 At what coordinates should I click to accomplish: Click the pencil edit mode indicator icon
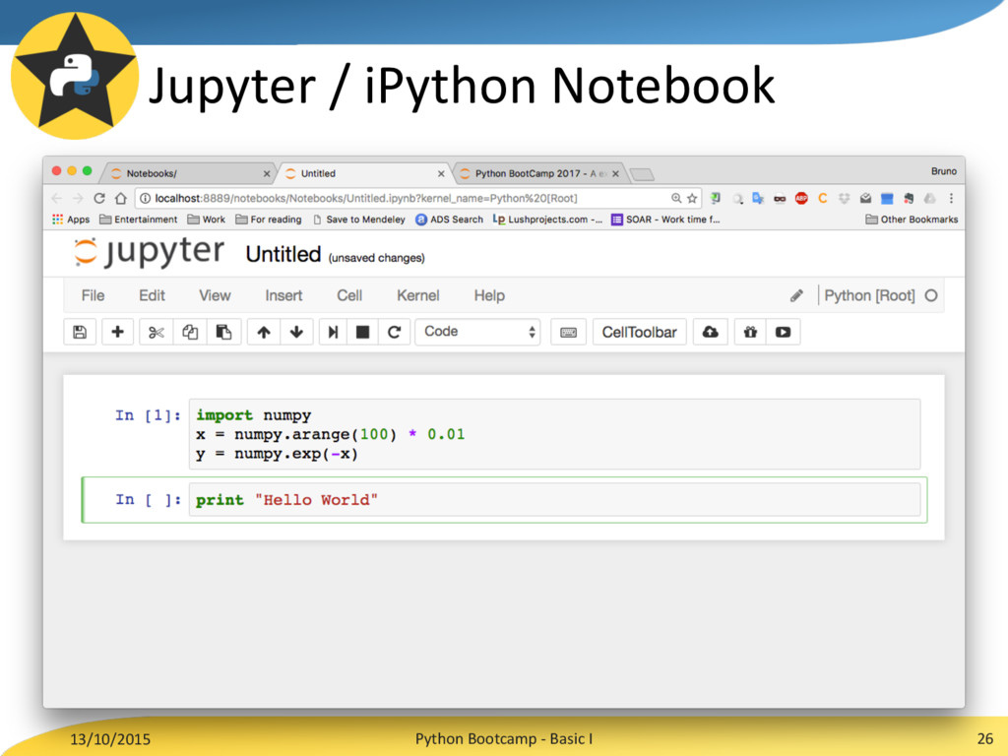click(x=796, y=295)
